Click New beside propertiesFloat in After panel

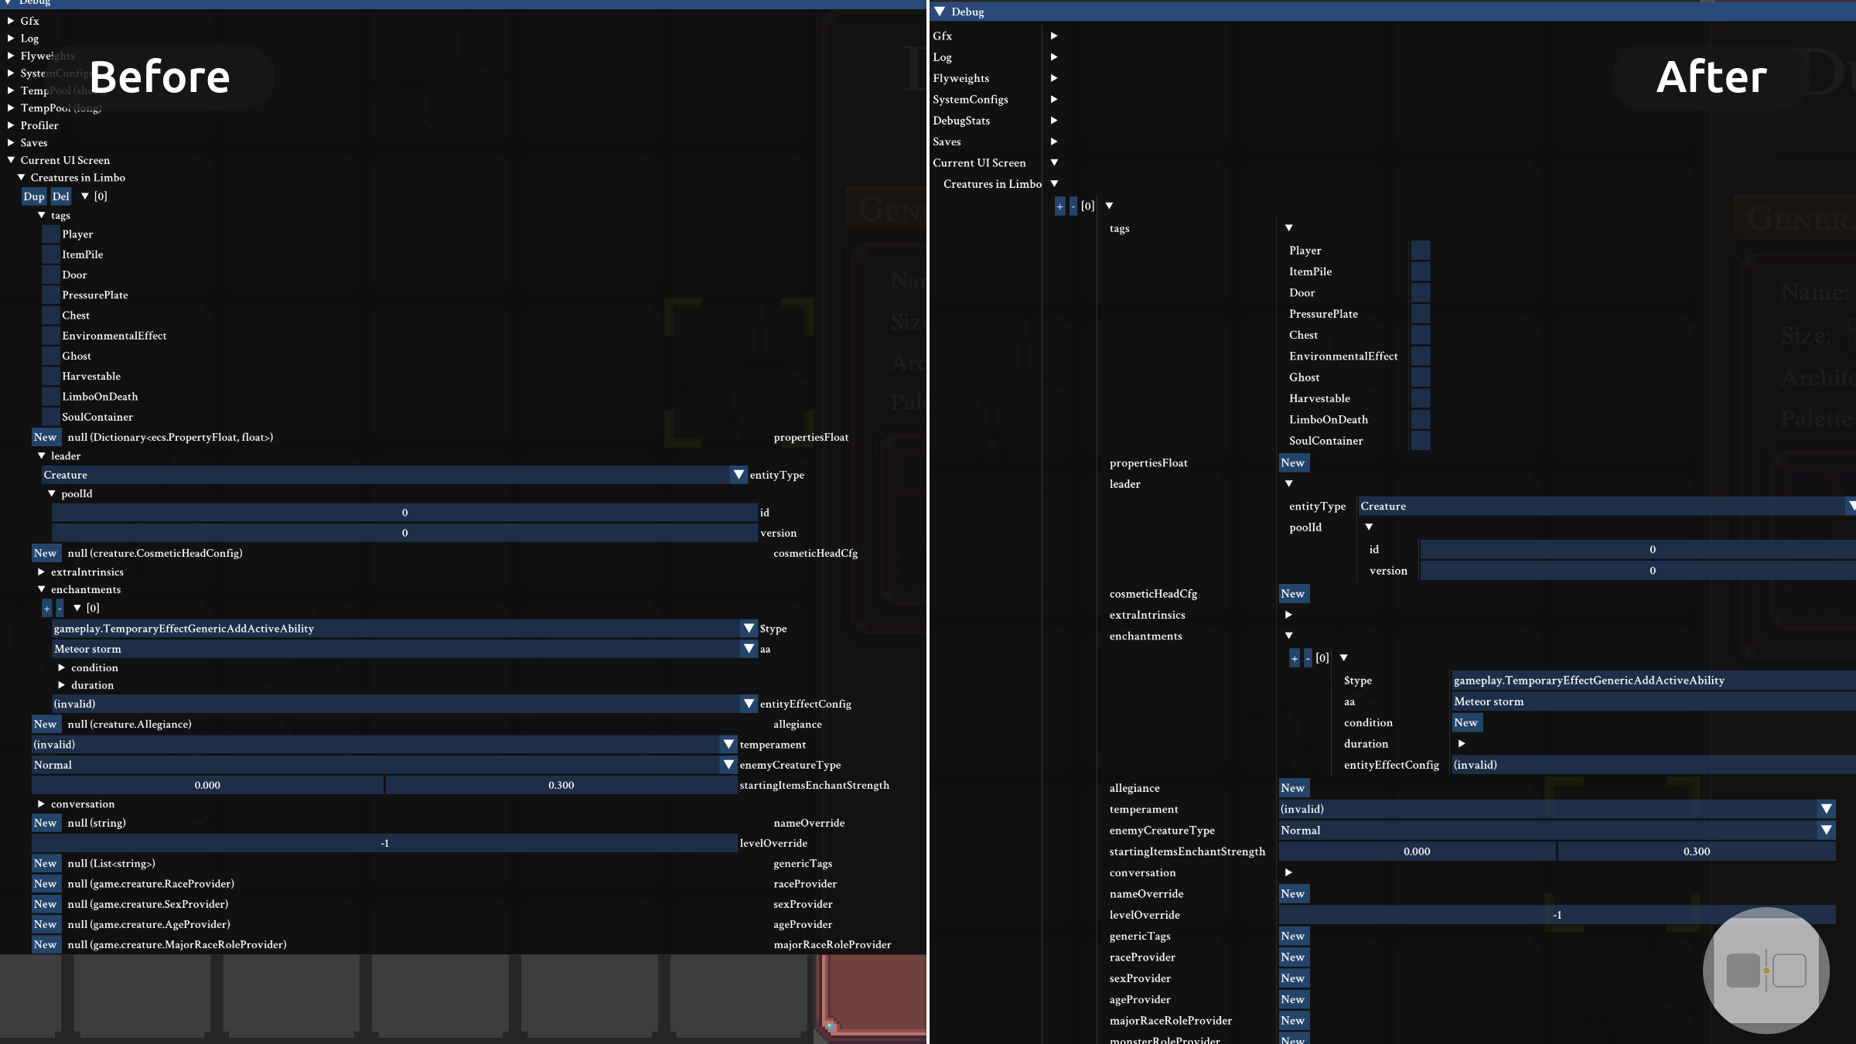click(x=1293, y=463)
